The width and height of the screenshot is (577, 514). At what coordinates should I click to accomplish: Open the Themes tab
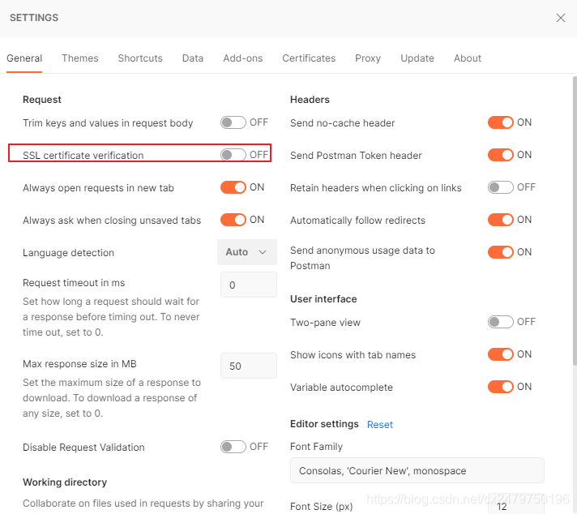click(80, 58)
